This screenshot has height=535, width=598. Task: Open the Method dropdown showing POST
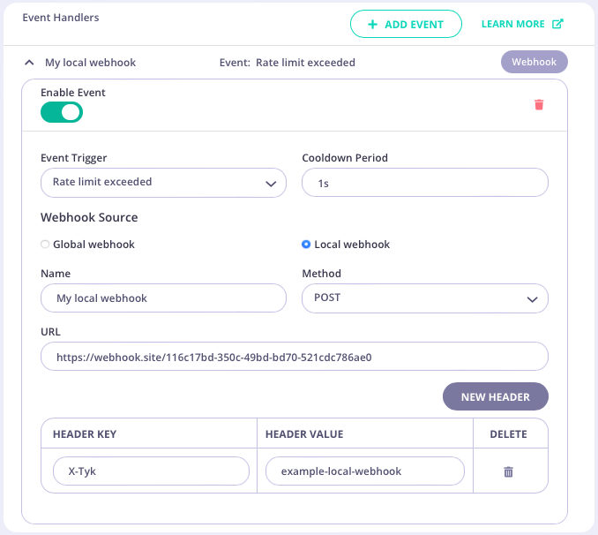click(424, 298)
